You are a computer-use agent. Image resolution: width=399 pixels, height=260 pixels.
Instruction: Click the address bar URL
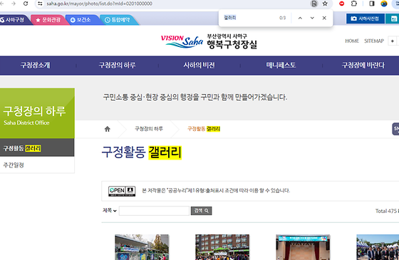99,4
